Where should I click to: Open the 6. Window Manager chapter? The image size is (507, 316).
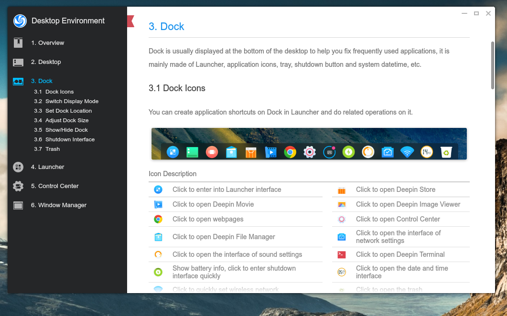(58, 205)
